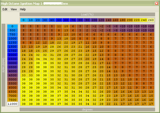Select the 0 load column header
Image resolution: width=160 pixels, height=113 pixels.
pos(24,20)
